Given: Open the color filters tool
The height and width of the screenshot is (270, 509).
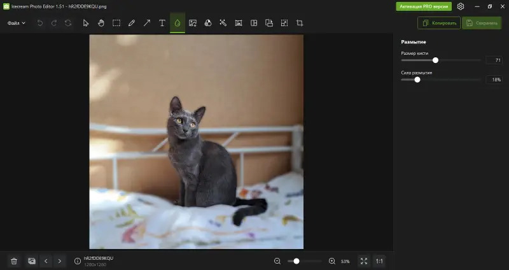Looking at the screenshot, I should tap(208, 23).
